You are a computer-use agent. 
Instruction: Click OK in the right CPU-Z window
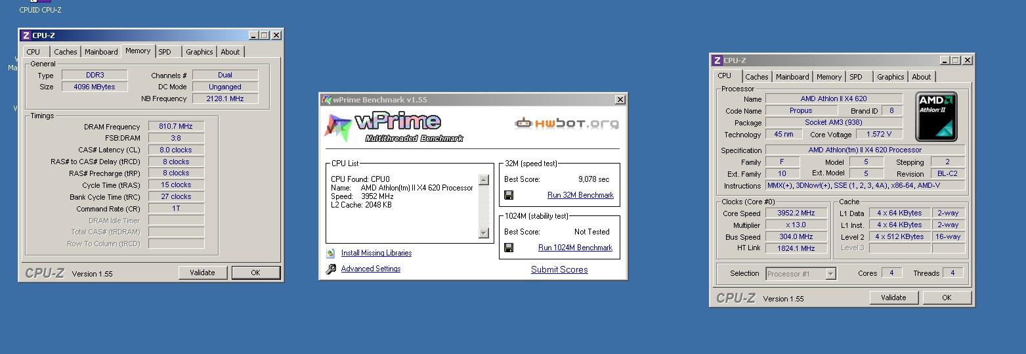tap(947, 298)
